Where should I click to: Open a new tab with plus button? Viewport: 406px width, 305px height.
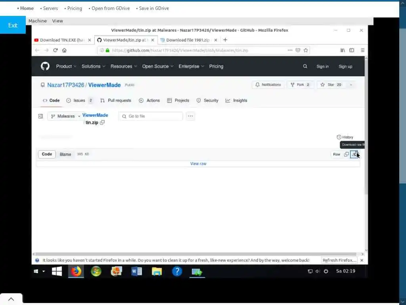click(225, 40)
